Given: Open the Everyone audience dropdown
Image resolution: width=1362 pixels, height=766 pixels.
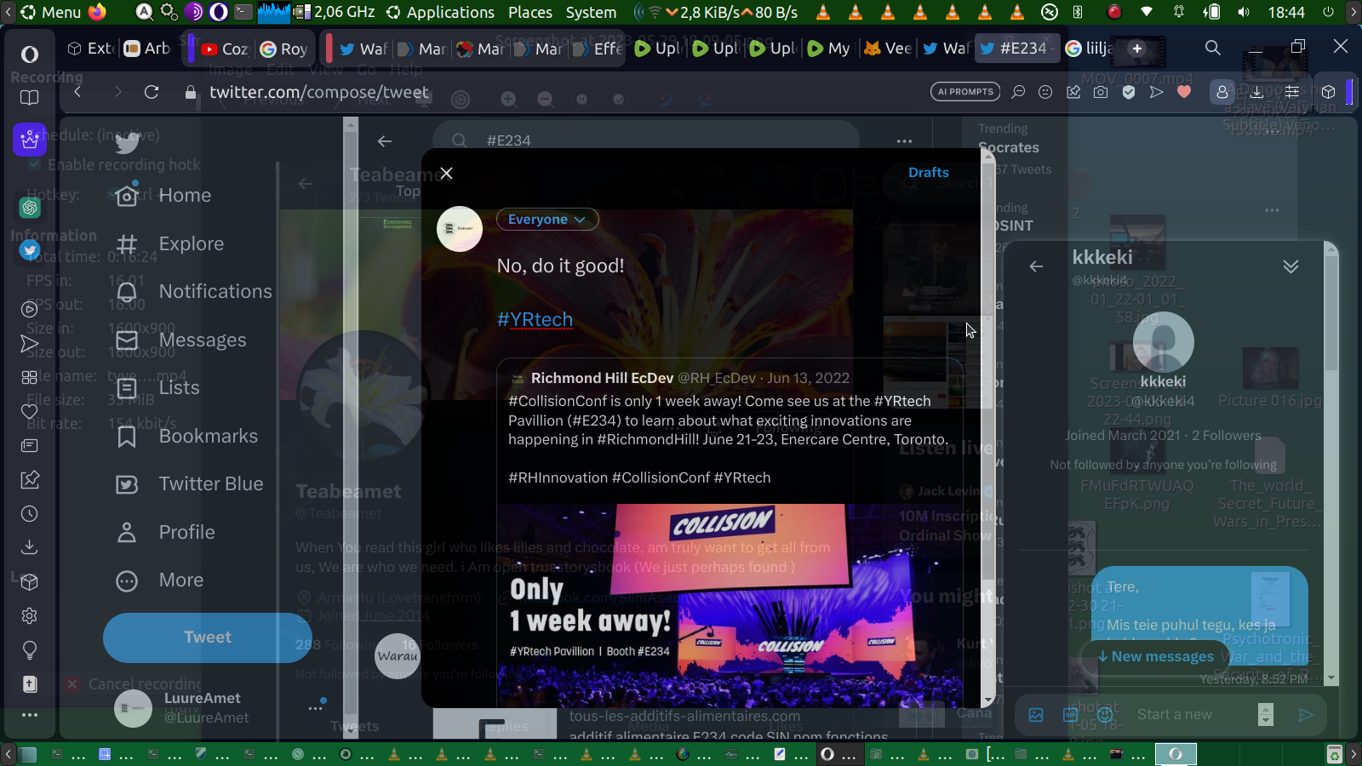Looking at the screenshot, I should coord(547,220).
